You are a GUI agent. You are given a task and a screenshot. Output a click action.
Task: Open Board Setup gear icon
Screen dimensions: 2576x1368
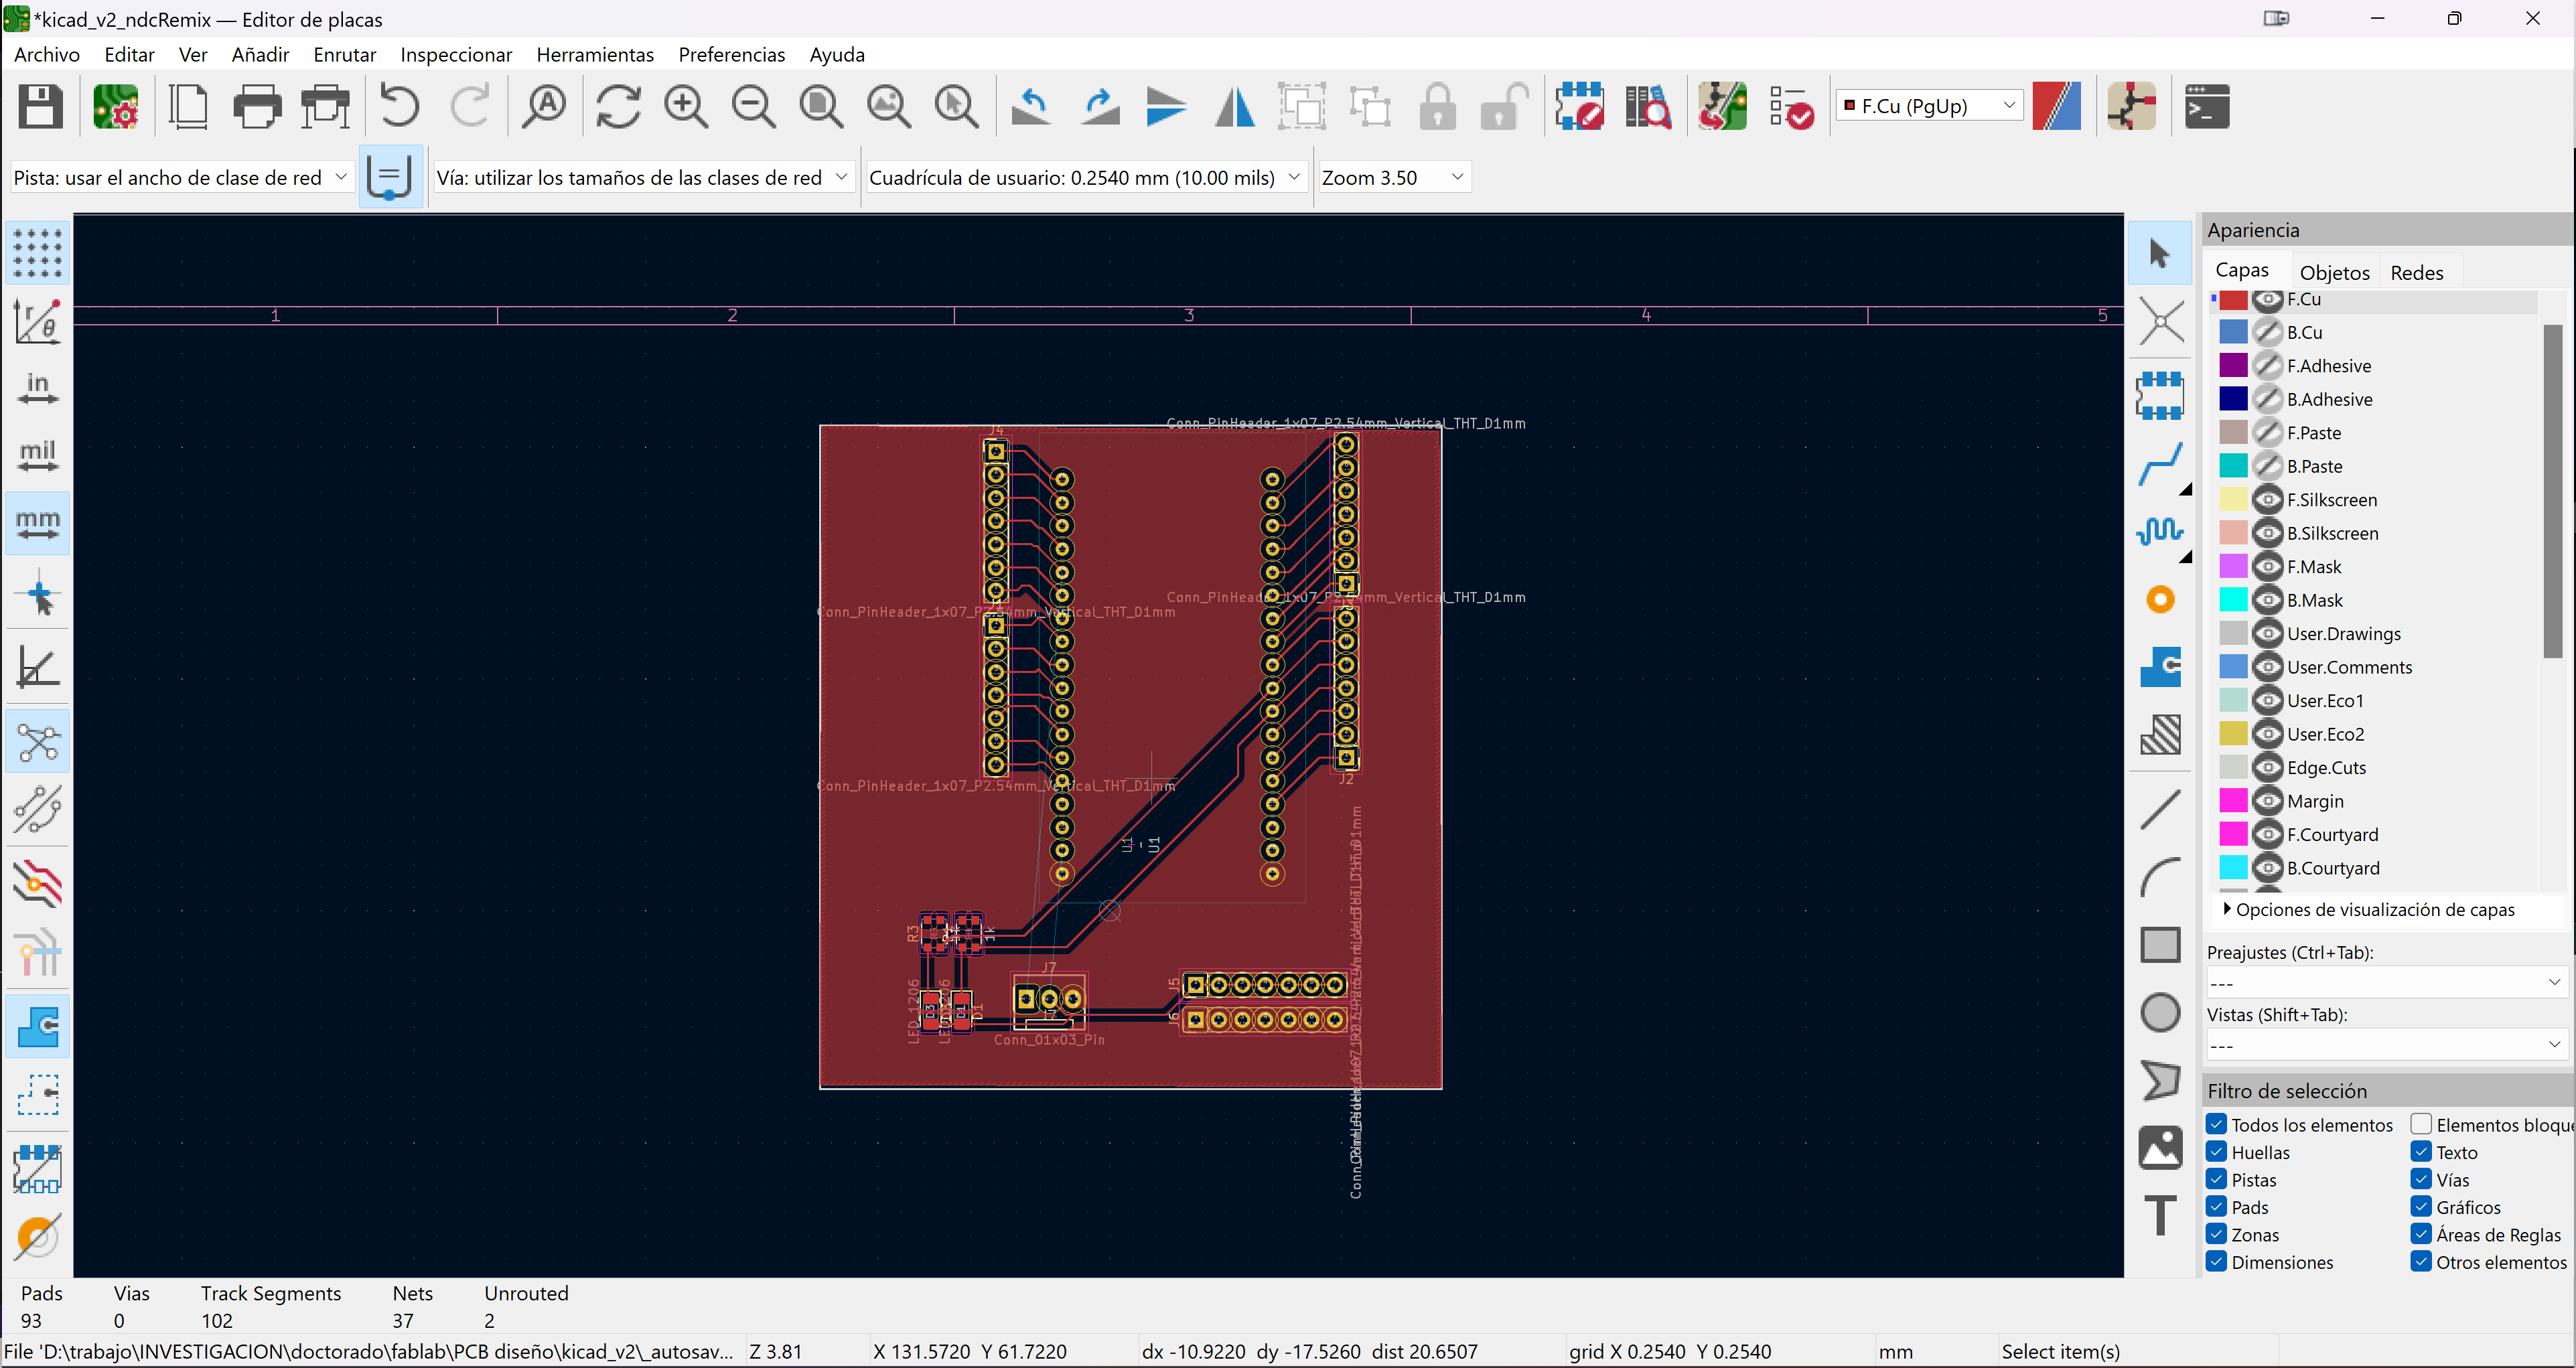click(x=115, y=106)
